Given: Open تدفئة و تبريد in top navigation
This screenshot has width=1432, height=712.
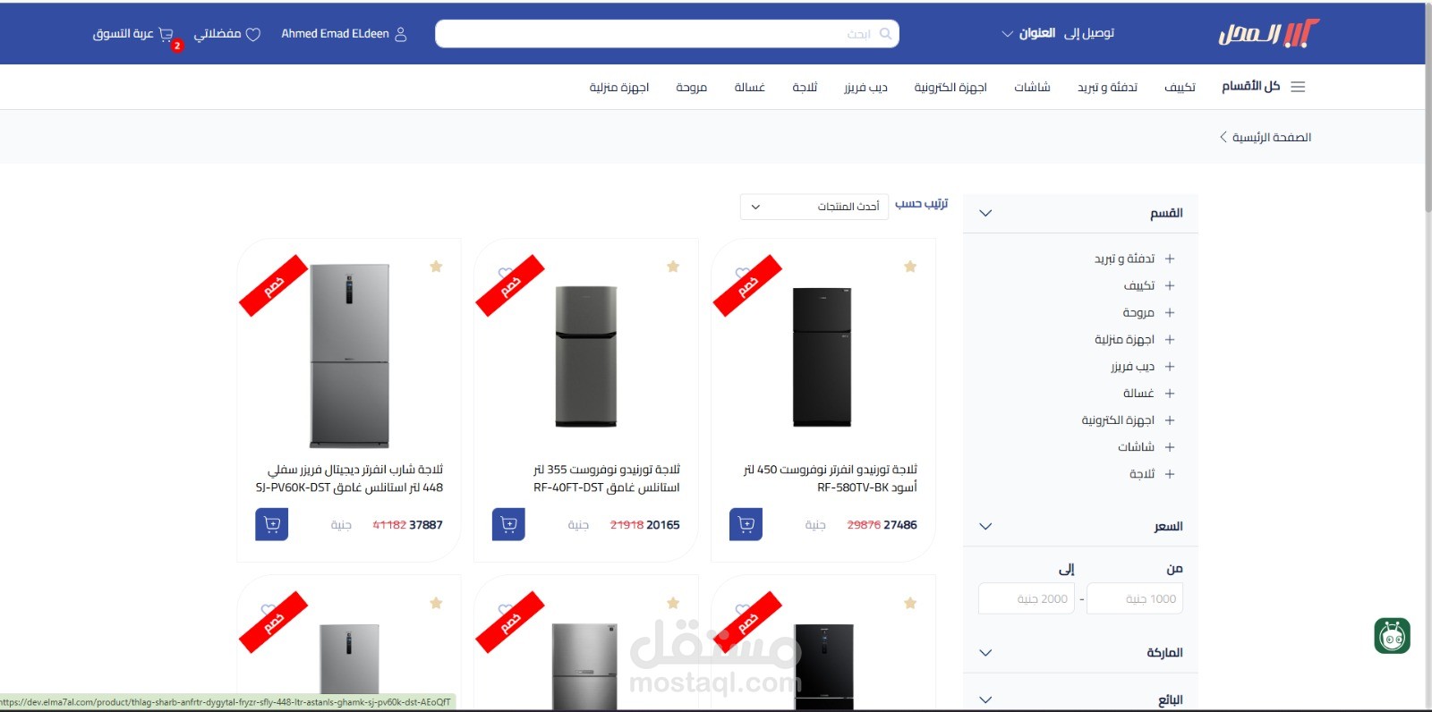Looking at the screenshot, I should coord(1107,87).
